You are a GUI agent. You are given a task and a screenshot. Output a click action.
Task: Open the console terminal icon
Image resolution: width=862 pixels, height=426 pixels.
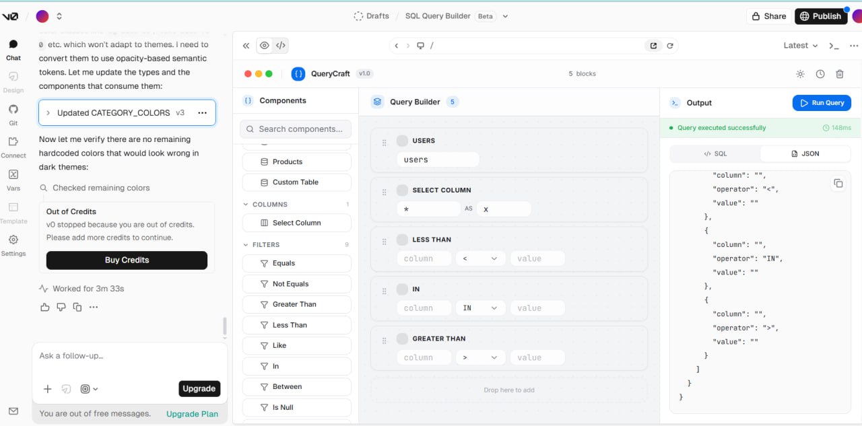pyautogui.click(x=834, y=46)
